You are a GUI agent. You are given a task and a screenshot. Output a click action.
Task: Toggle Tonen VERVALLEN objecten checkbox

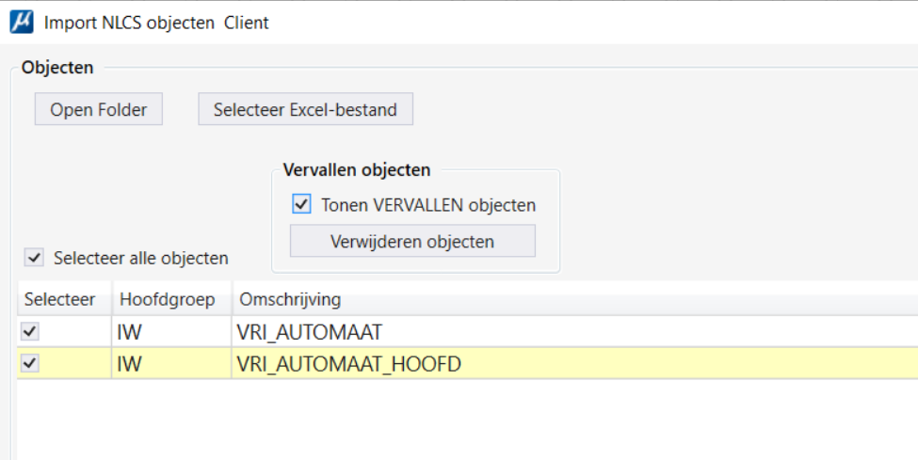301,204
